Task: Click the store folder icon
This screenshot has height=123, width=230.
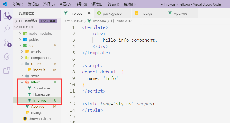Action: click(x=27, y=76)
